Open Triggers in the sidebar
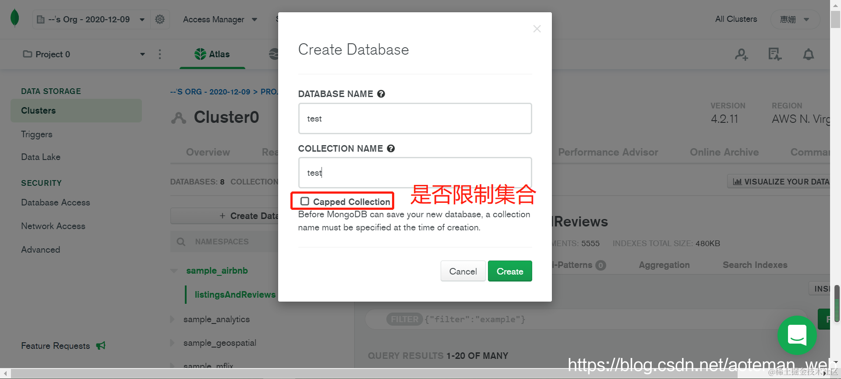The height and width of the screenshot is (379, 841). coord(37,134)
